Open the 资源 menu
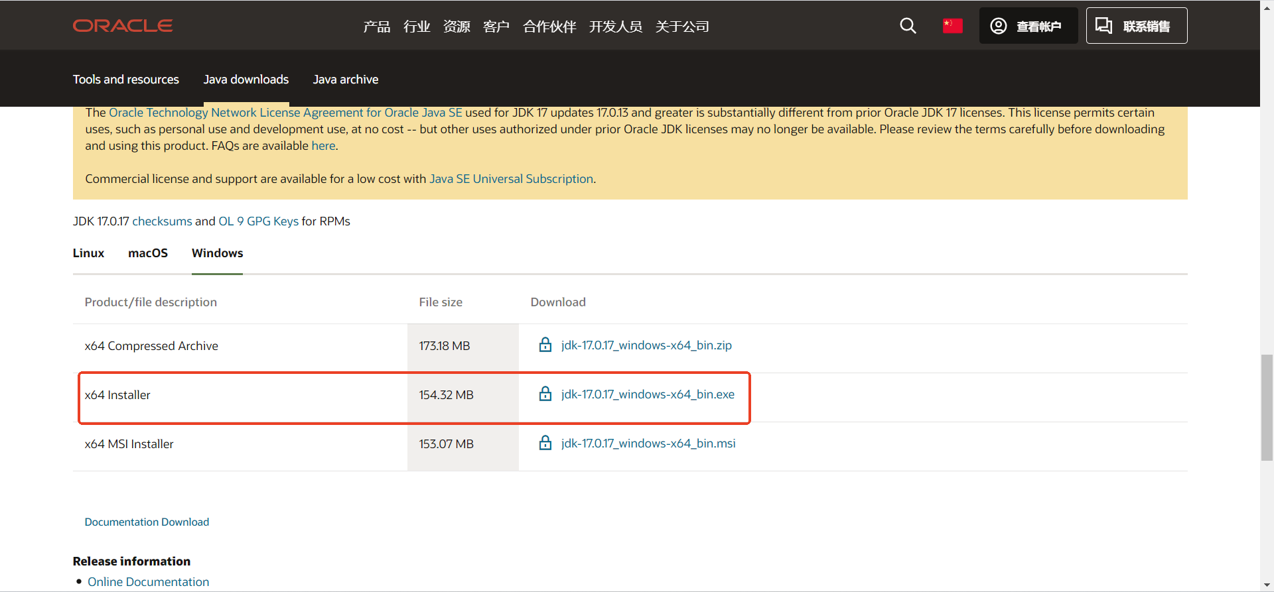This screenshot has height=592, width=1274. [457, 27]
